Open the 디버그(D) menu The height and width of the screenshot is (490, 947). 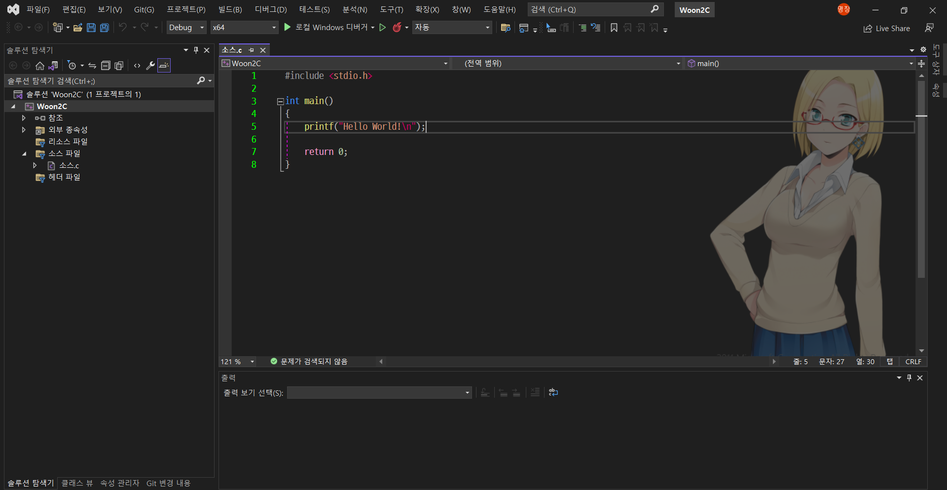click(x=271, y=9)
